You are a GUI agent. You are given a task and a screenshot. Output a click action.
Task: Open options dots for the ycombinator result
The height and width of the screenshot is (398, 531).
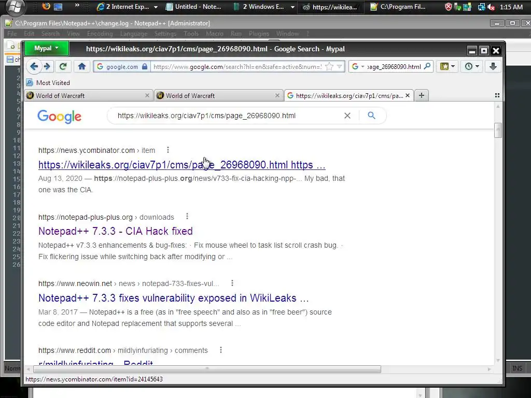pyautogui.click(x=168, y=150)
